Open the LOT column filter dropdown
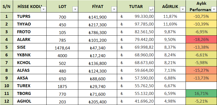Viewport: 217px width, 105px height. pos(75,9)
